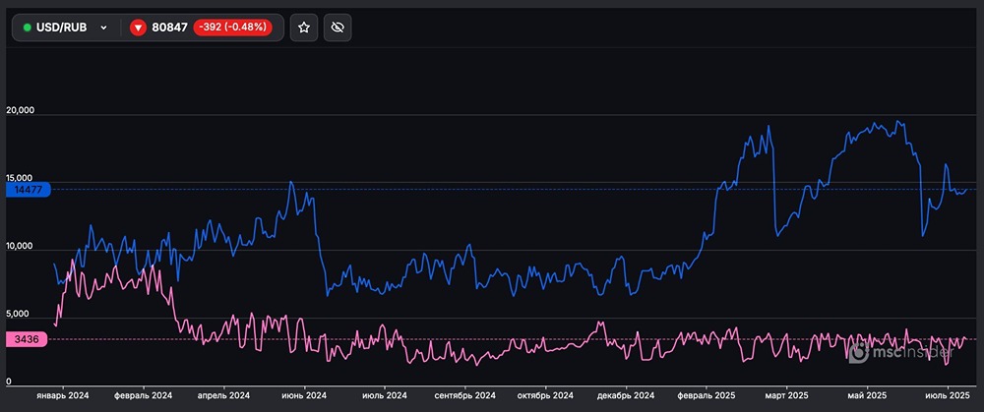This screenshot has height=412, width=984.
Task: Click the декабрь 2024 axis label
Action: [x=626, y=394]
